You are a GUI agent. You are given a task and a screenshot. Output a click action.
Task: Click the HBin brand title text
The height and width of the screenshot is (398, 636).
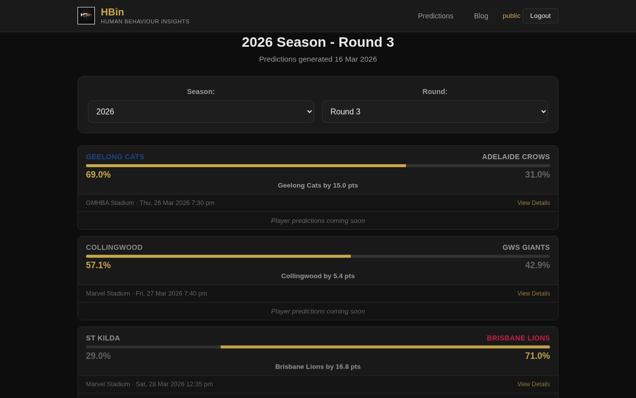tap(112, 12)
